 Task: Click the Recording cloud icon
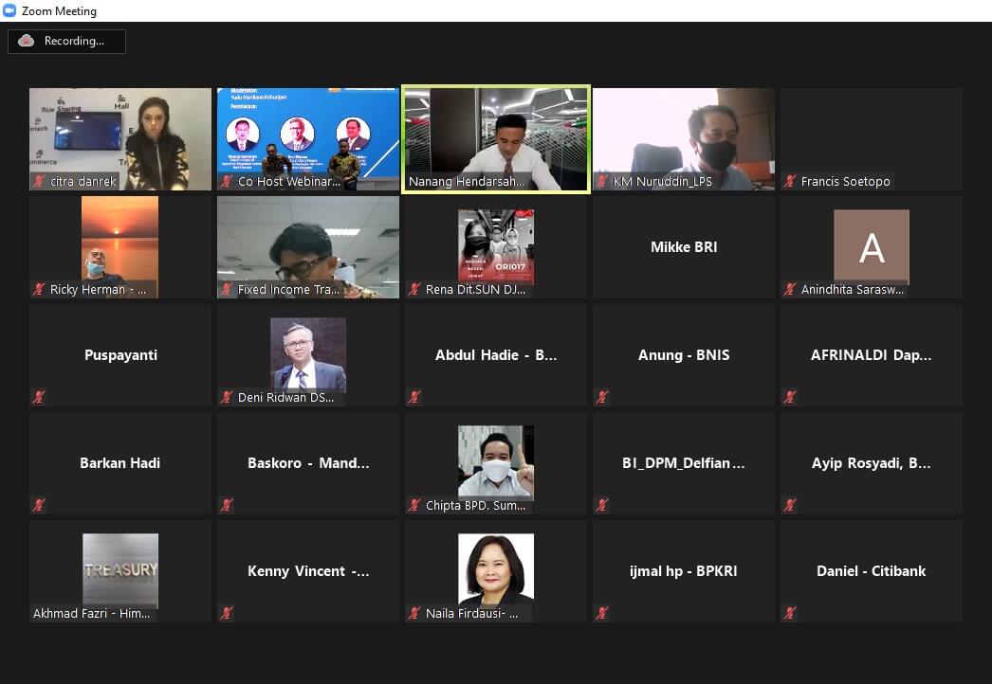tap(27, 41)
